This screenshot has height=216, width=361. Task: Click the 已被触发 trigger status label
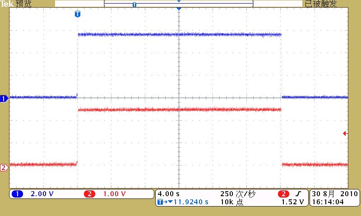tap(320, 4)
